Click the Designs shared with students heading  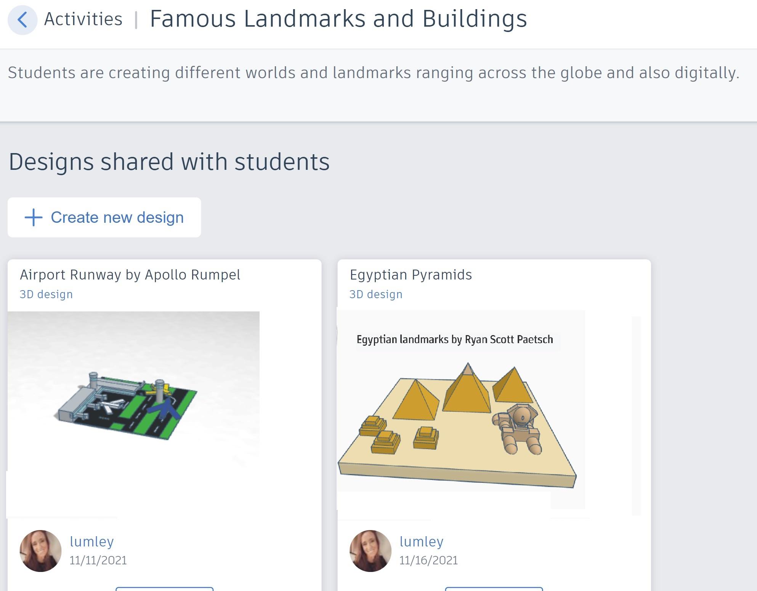pos(169,161)
